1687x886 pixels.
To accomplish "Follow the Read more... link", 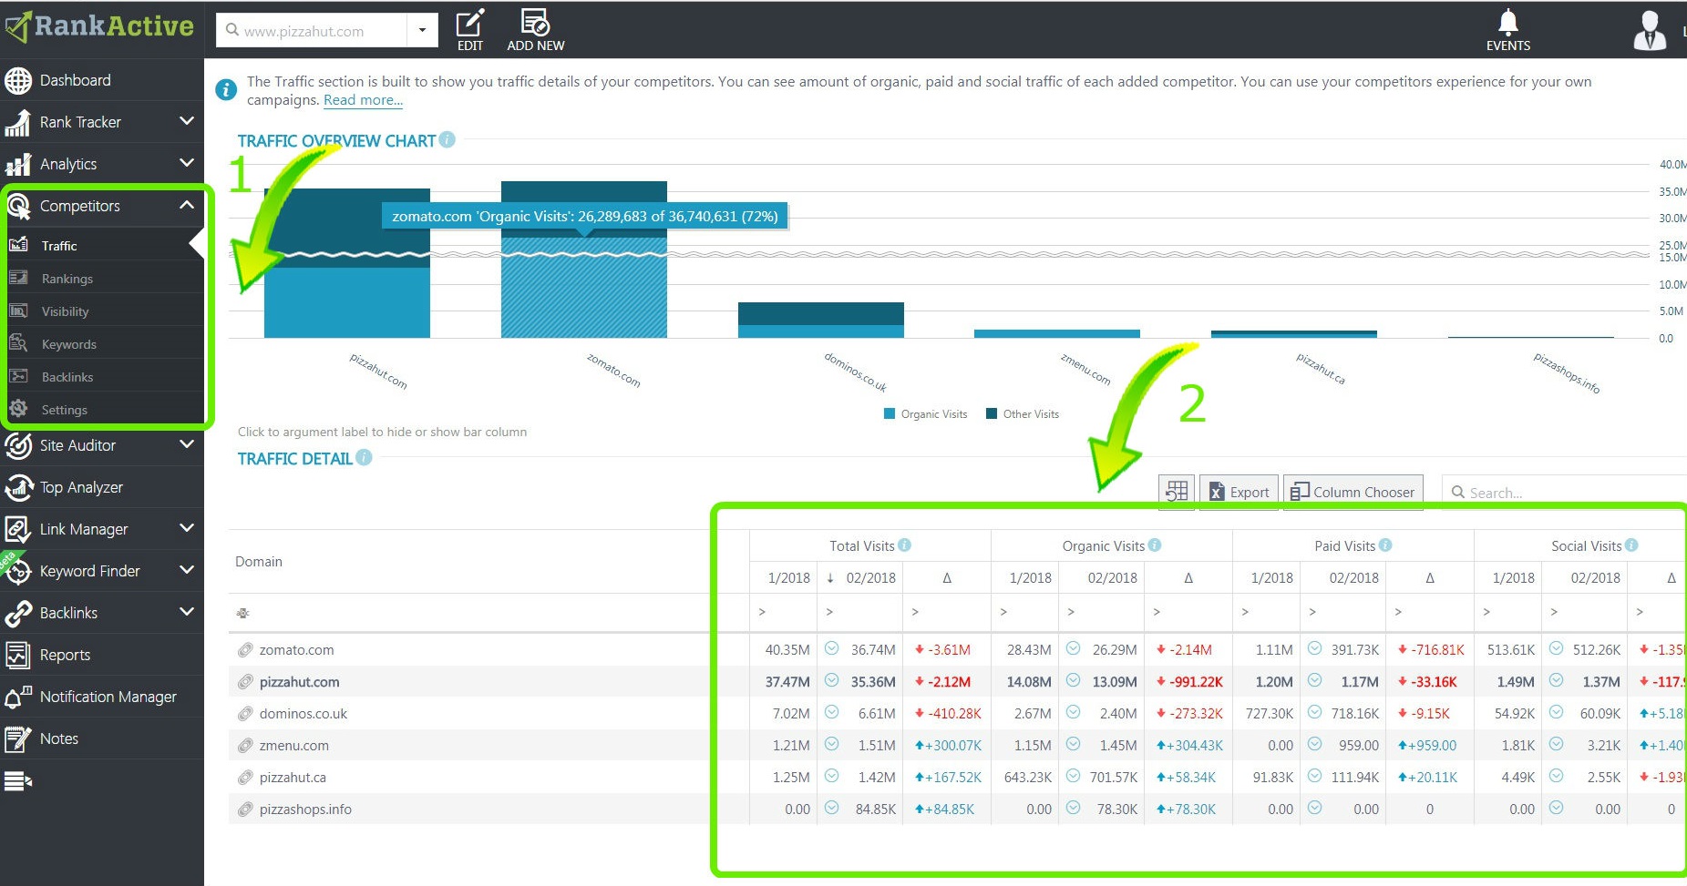I will [363, 100].
